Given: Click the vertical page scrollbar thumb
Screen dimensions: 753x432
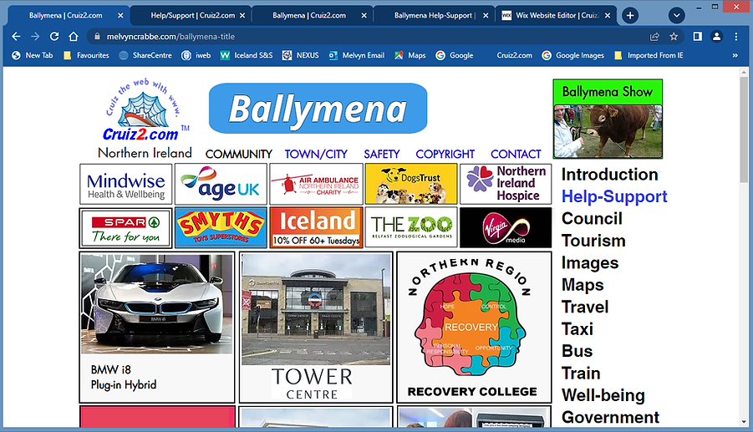Looking at the screenshot, I should click(744, 130).
